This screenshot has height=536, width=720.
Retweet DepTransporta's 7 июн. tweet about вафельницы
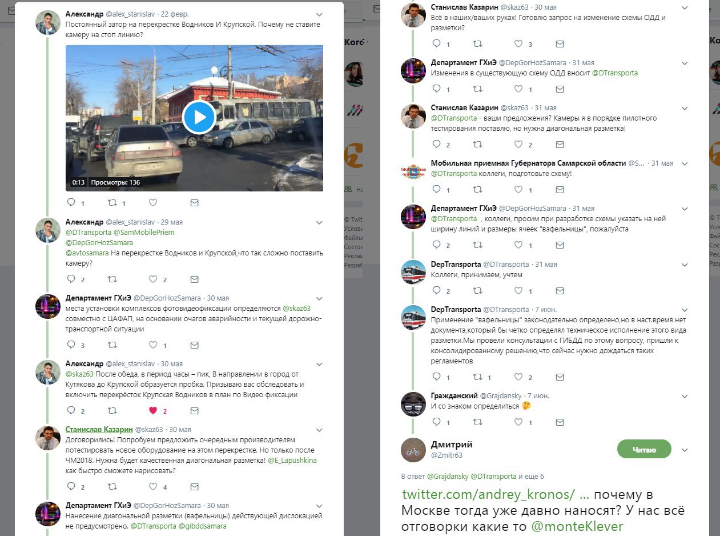[478, 377]
